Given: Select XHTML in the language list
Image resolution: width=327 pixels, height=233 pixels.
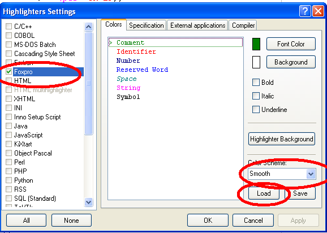Looking at the screenshot, I should (x=24, y=98).
